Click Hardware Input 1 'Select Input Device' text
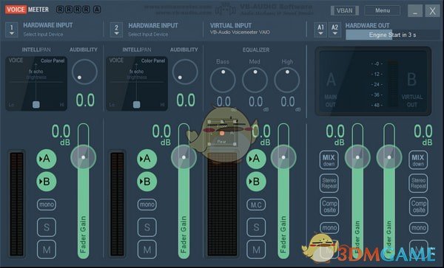444x268 pixels. tap(43, 35)
